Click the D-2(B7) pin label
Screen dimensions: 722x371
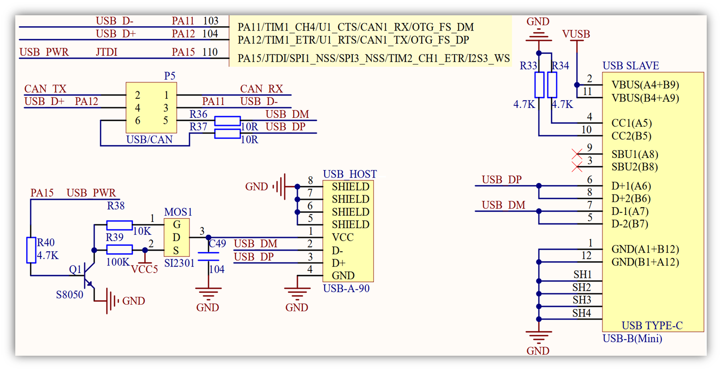[x=630, y=224]
